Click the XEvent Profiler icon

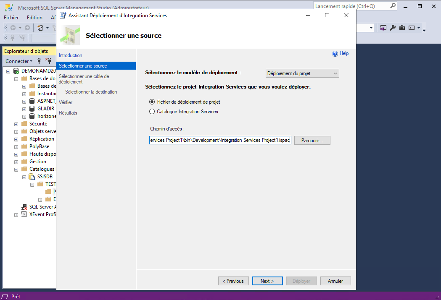pyautogui.click(x=24, y=214)
